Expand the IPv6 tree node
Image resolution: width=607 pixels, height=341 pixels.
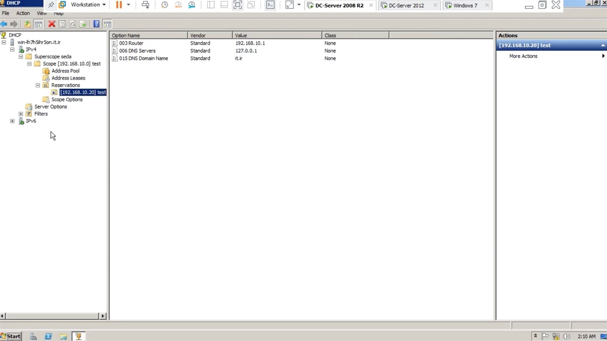point(12,121)
